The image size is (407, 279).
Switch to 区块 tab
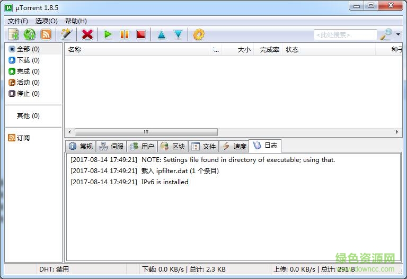coord(173,147)
